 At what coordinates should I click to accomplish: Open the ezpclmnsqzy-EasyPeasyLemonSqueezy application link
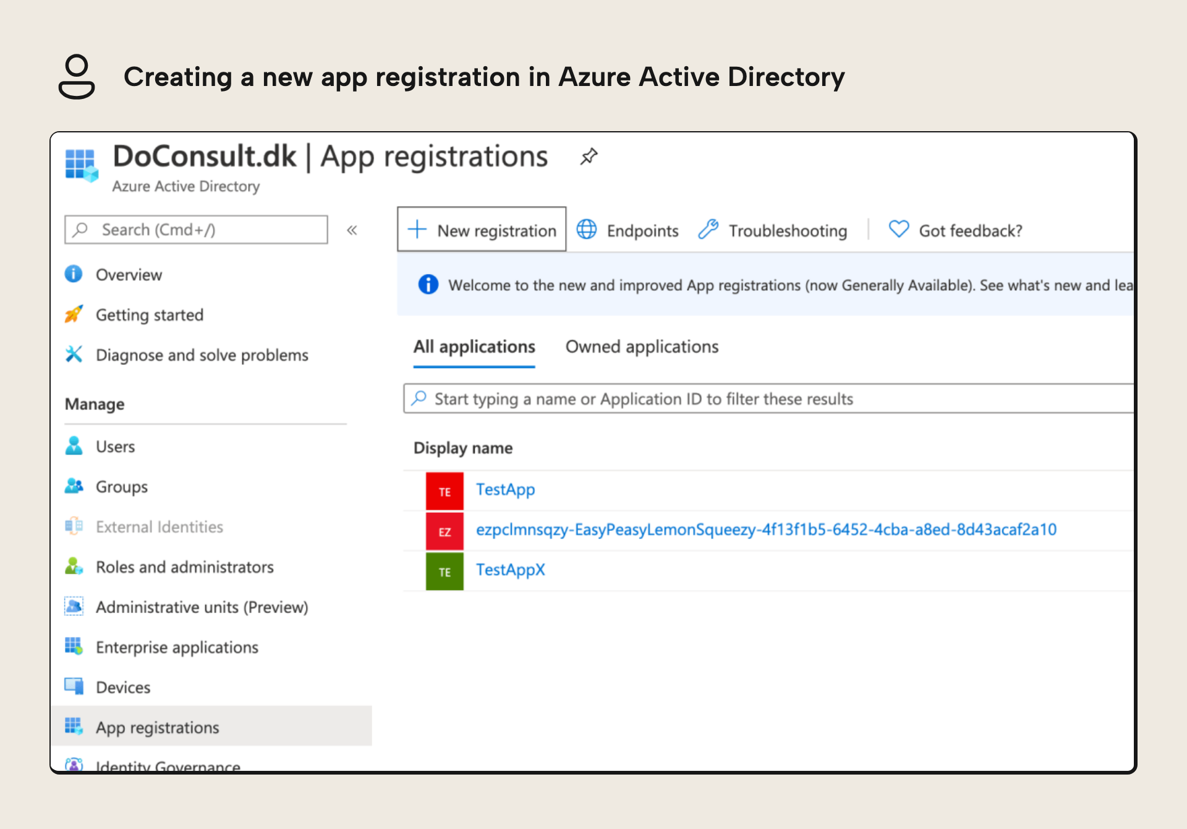pos(766,530)
